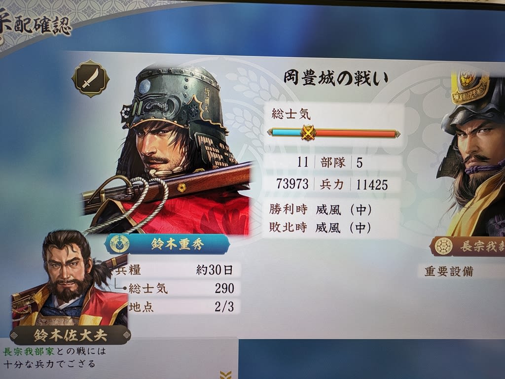The width and height of the screenshot is (505, 379).
Task: Select the 長宗我部 name banner
Action: pos(468,247)
